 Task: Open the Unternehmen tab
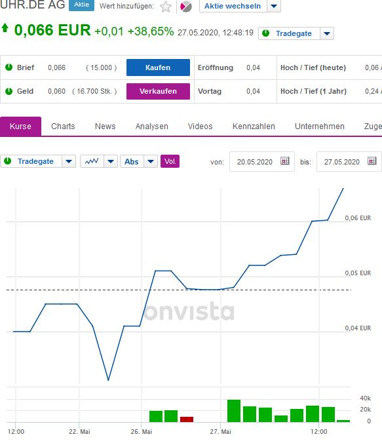[320, 126]
